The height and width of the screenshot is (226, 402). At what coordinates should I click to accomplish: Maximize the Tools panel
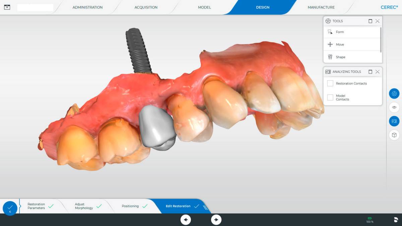point(370,21)
